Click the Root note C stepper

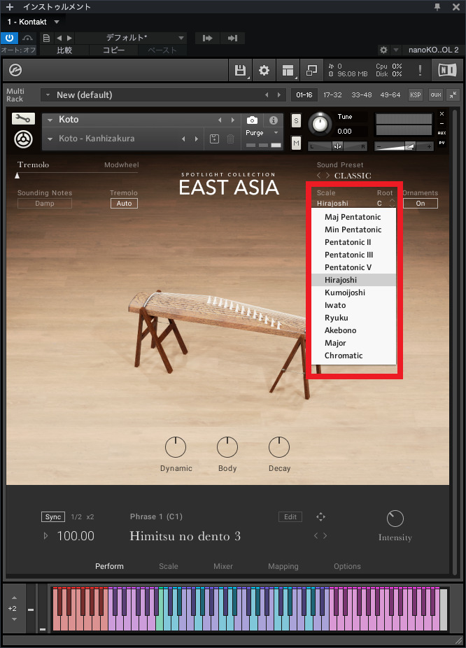tap(392, 203)
